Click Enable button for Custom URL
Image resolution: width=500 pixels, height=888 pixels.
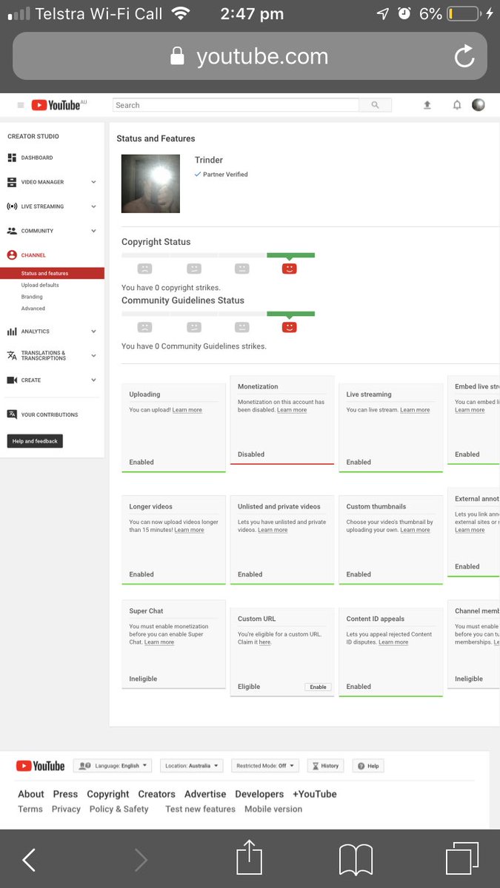[x=318, y=687]
